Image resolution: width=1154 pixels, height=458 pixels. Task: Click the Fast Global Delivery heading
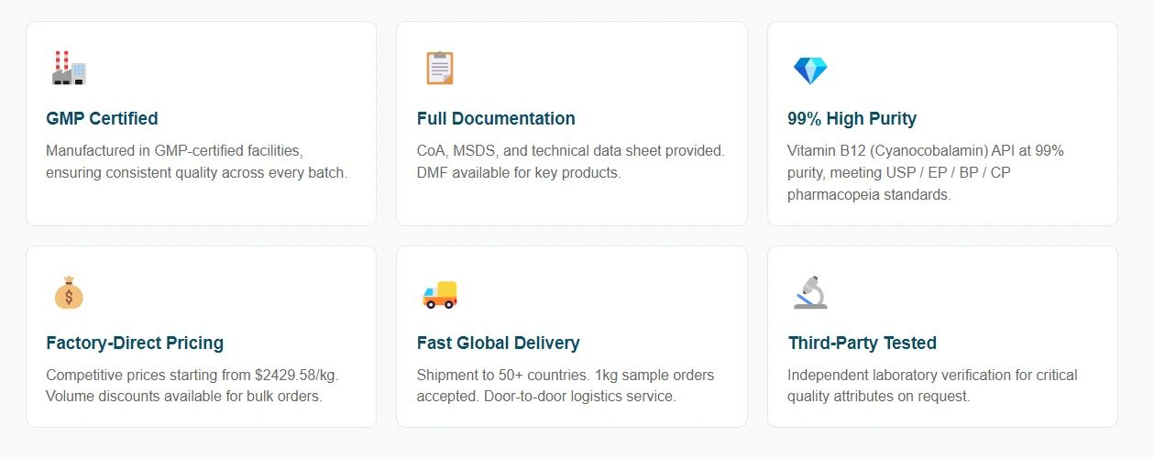[498, 343]
